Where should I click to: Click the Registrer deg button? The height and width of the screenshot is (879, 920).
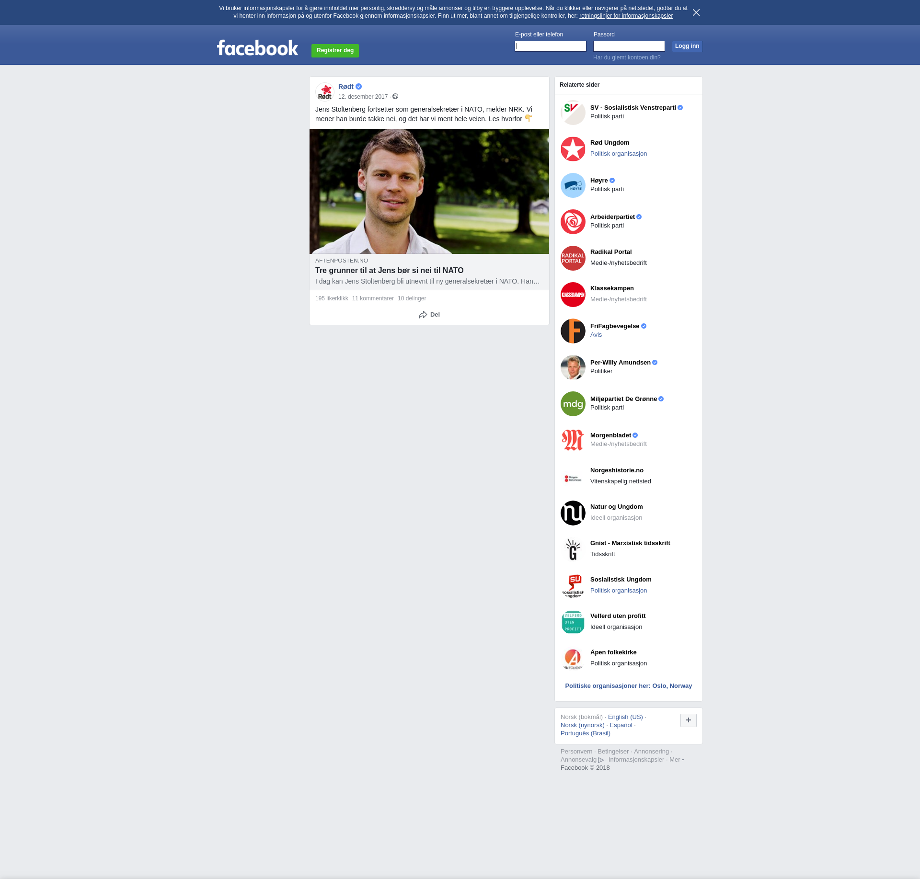tap(335, 50)
